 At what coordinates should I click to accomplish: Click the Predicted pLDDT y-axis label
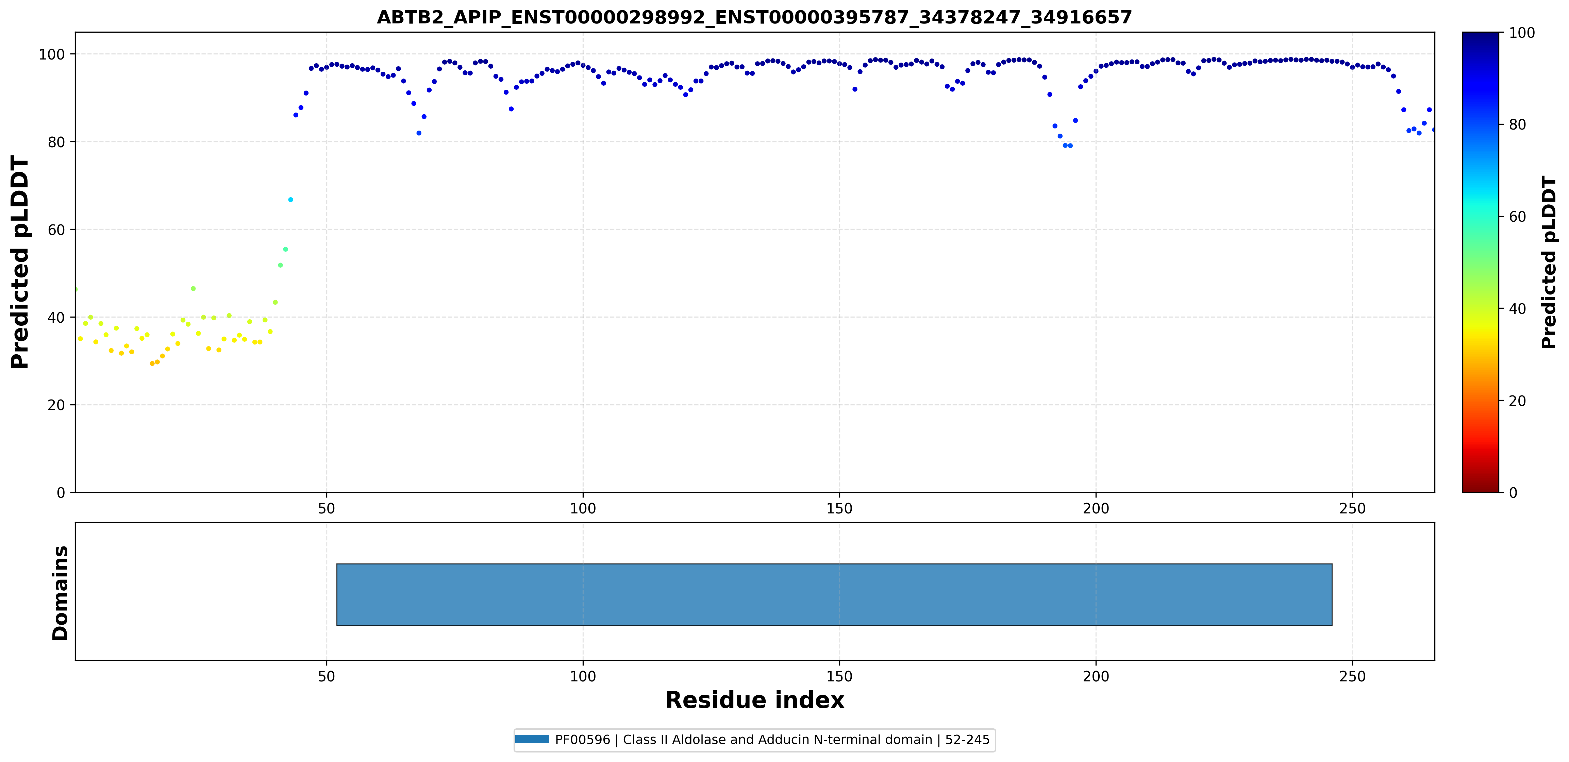tap(20, 262)
